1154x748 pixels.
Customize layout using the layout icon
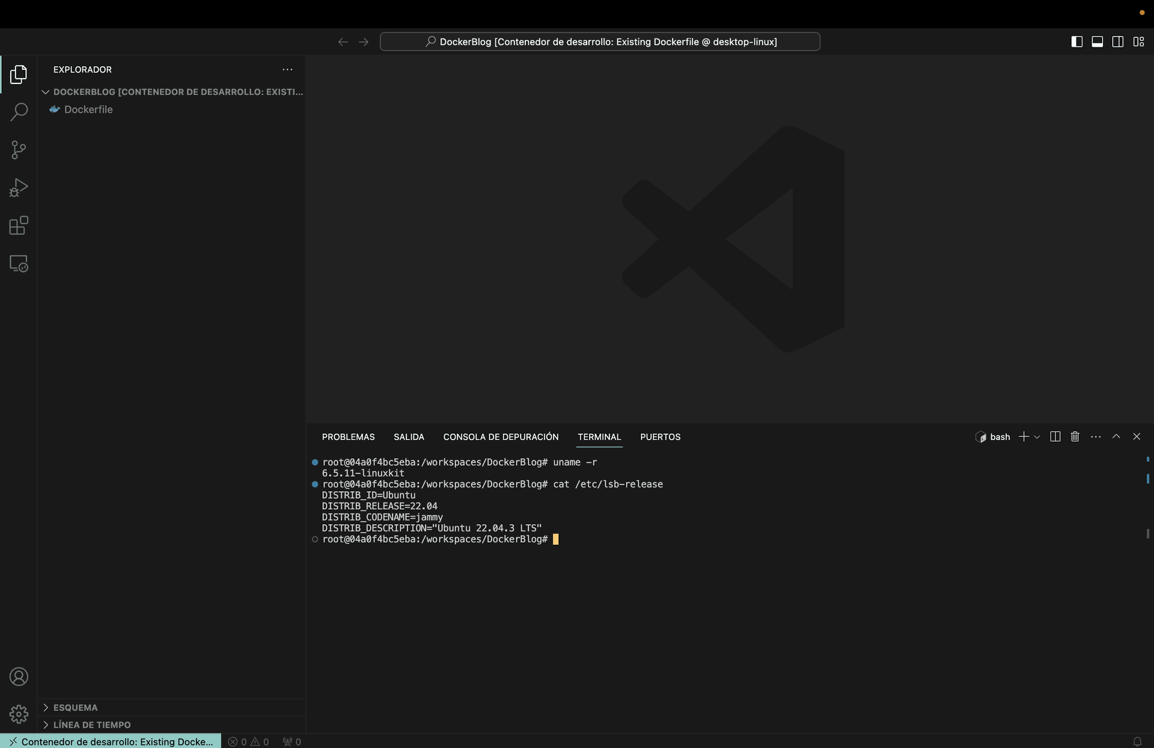1138,41
